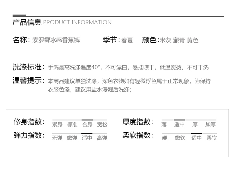
Task: Select 适中 on the 柔软指数 scale
Action: 197,138
